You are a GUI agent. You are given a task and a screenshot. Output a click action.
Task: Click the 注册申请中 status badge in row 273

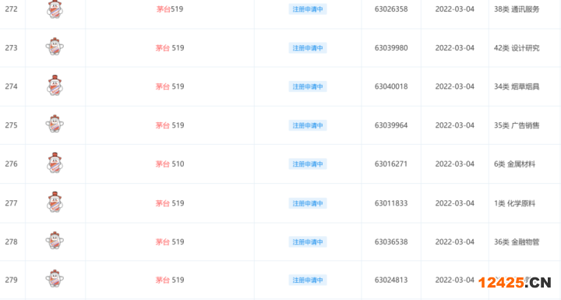tap(308, 48)
